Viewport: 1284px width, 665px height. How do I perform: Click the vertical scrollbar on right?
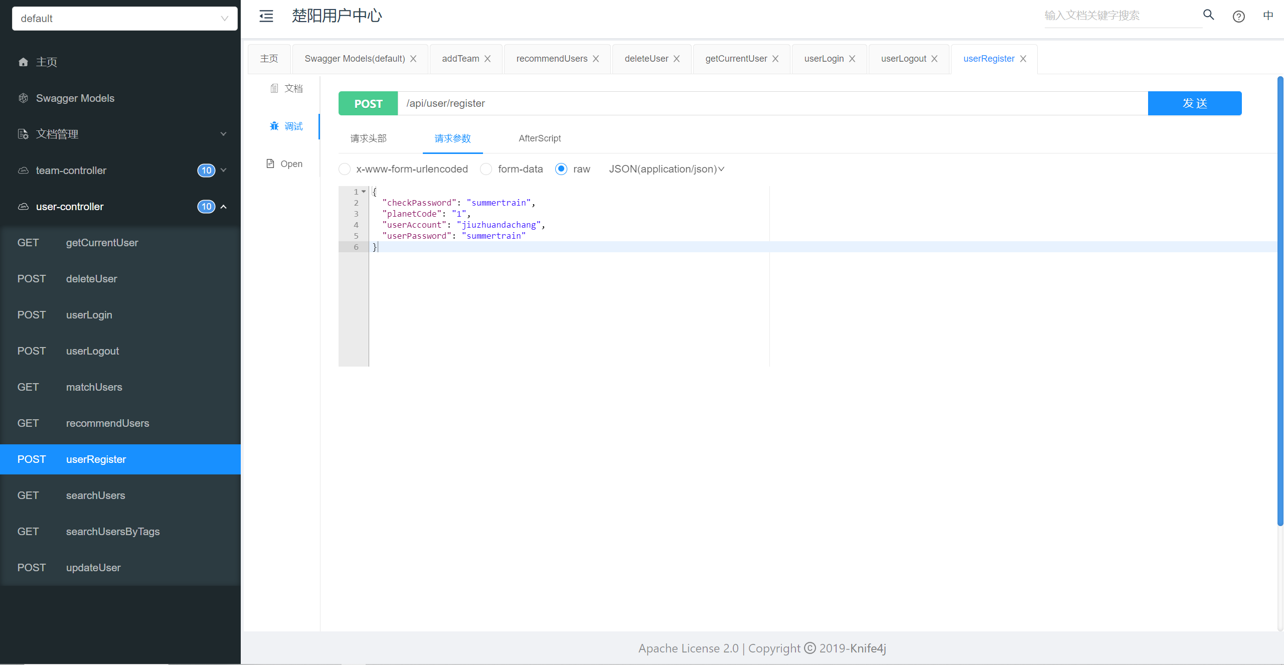click(x=1279, y=301)
